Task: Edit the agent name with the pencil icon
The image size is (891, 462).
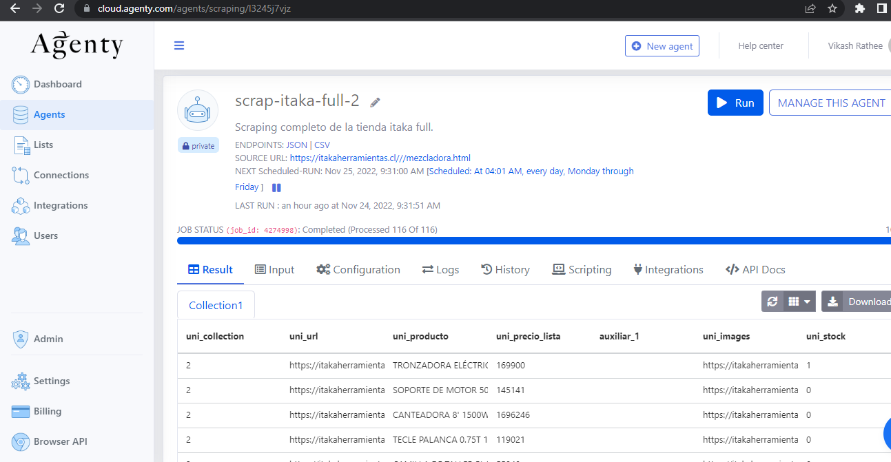Action: 375,103
